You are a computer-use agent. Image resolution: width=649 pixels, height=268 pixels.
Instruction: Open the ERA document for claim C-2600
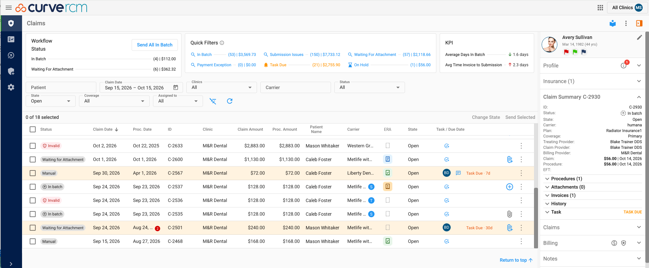(388, 159)
